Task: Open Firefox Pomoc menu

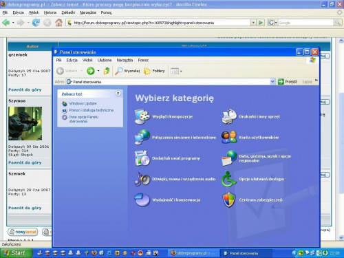Action: tap(106, 12)
